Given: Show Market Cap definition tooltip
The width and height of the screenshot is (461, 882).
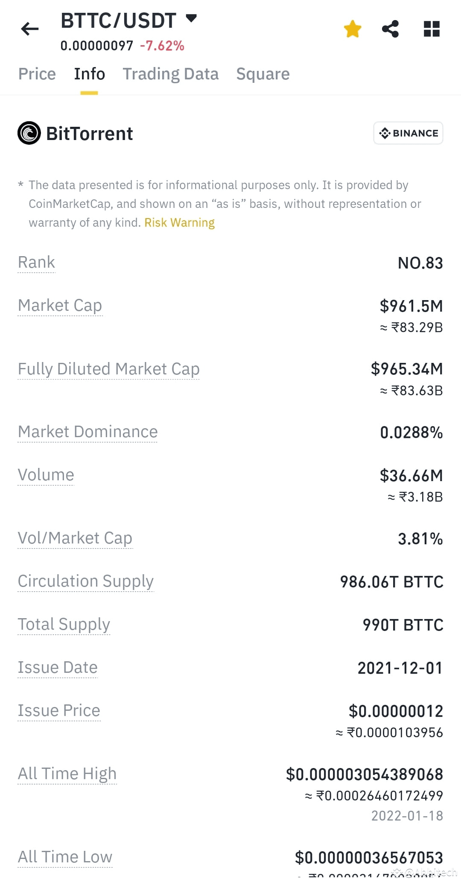Looking at the screenshot, I should click(x=60, y=305).
